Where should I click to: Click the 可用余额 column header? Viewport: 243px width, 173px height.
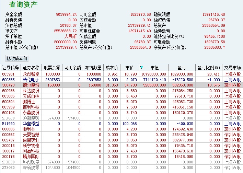(73, 68)
